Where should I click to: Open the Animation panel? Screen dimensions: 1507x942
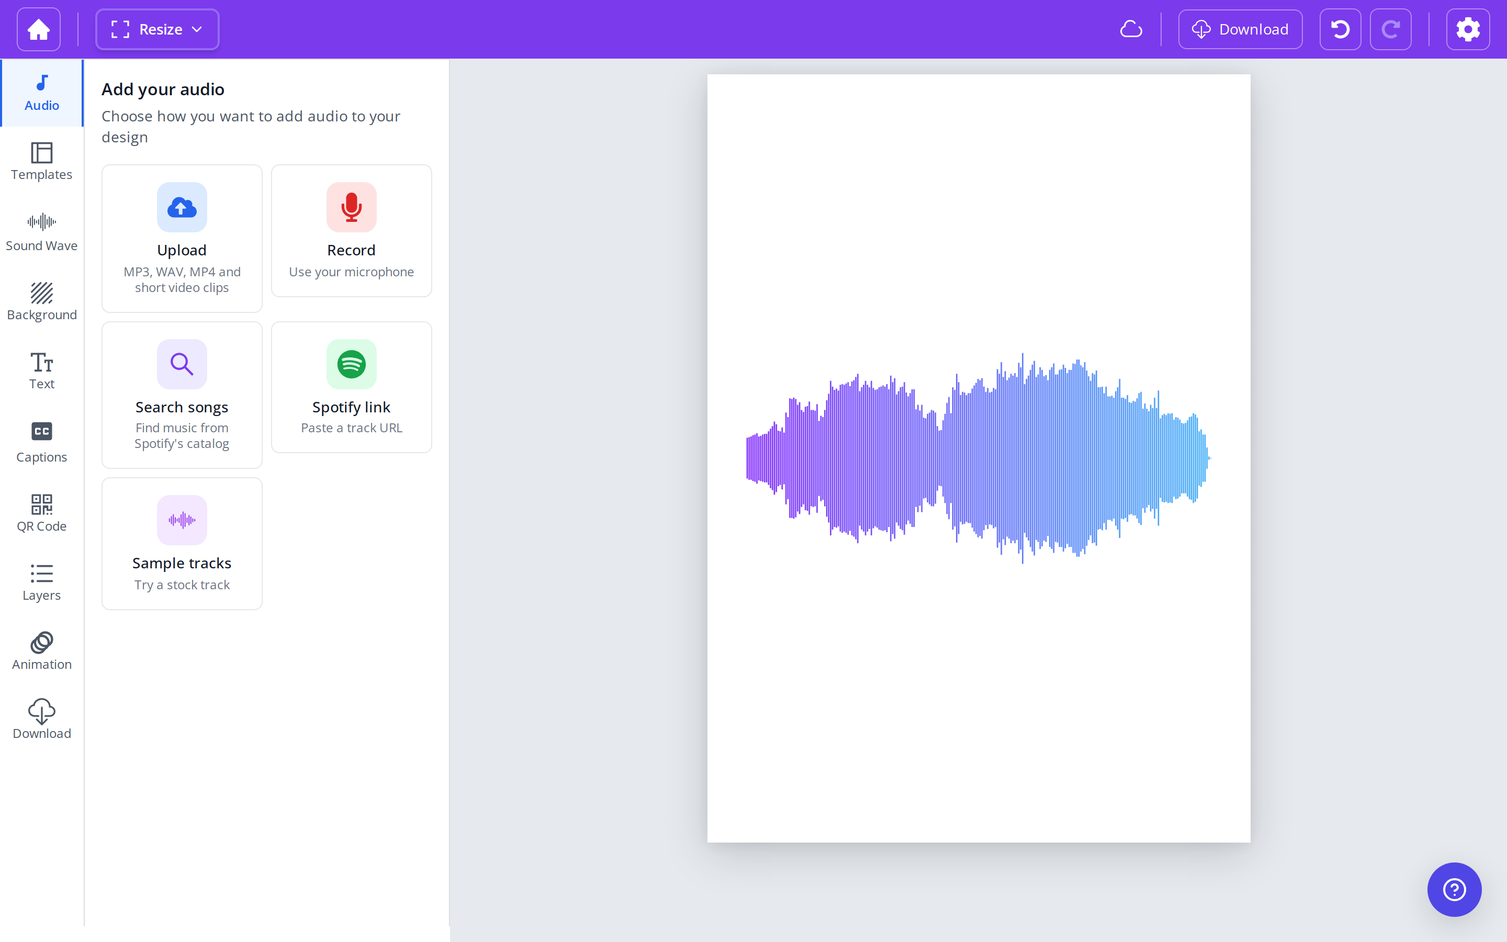42,651
